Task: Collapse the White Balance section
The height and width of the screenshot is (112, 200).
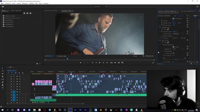Action: [x=161, y=51]
